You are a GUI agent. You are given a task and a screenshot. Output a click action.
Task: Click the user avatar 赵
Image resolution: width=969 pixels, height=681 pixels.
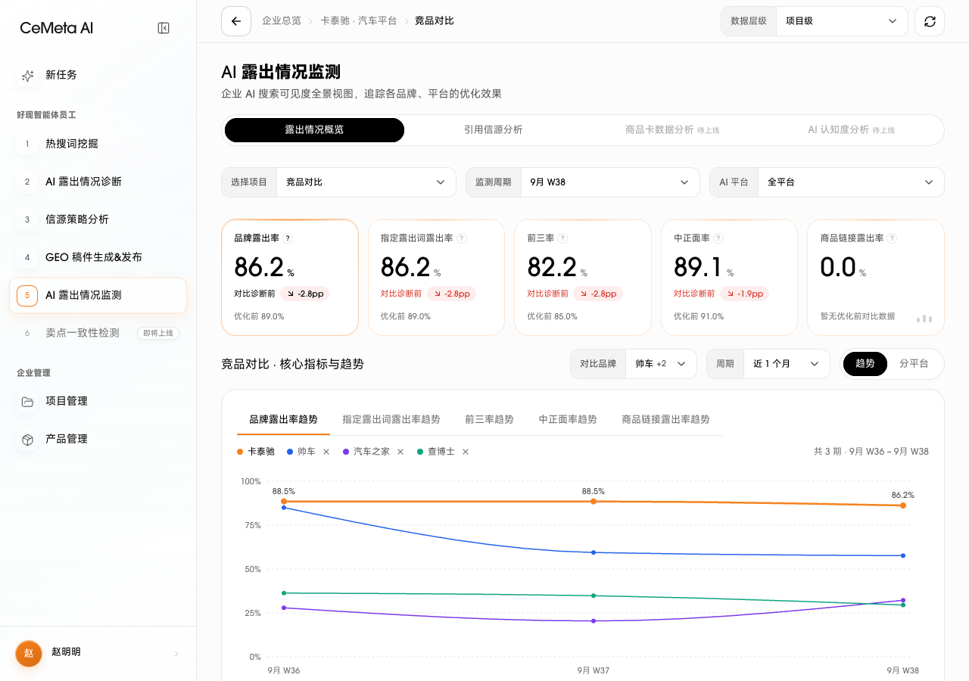(x=29, y=653)
